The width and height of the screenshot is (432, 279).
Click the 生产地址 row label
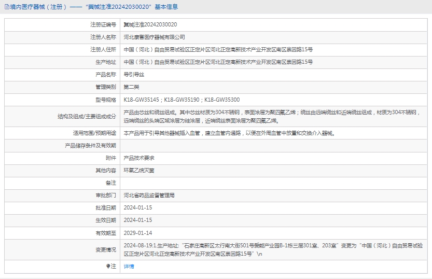[105, 62]
